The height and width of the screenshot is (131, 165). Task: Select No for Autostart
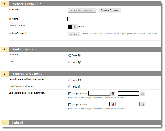pos(80,55)
